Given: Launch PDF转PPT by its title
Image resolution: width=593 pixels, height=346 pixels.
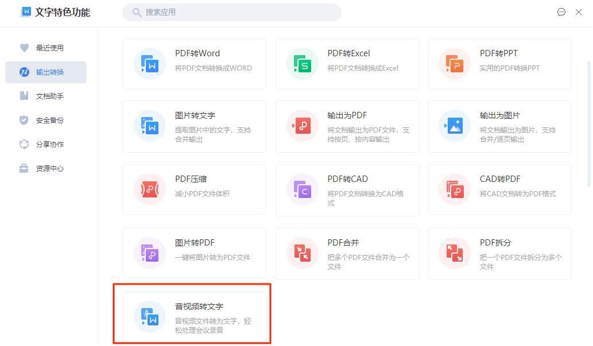Looking at the screenshot, I should (498, 53).
